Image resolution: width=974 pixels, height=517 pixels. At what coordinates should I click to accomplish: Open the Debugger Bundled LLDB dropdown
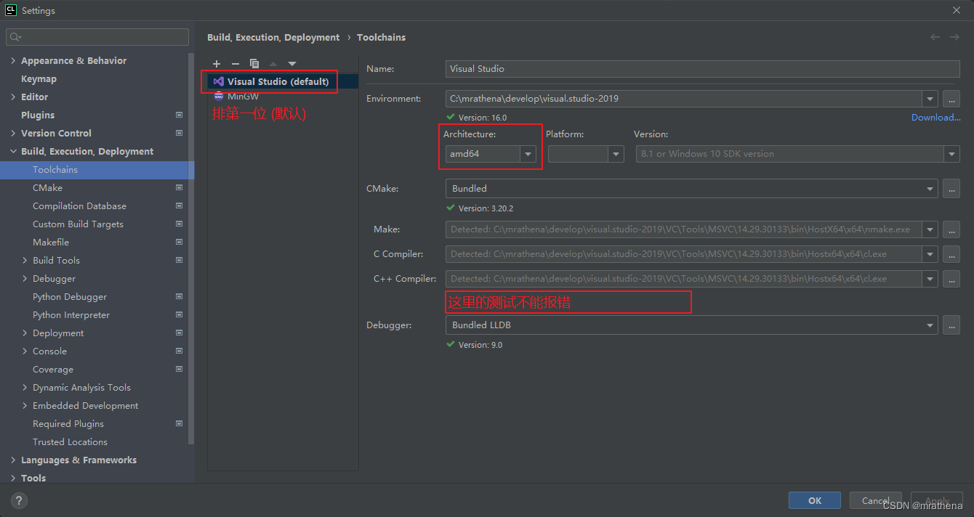point(930,325)
